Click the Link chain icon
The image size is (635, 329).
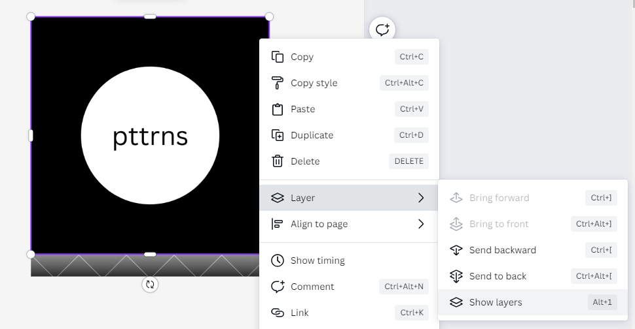pyautogui.click(x=278, y=313)
